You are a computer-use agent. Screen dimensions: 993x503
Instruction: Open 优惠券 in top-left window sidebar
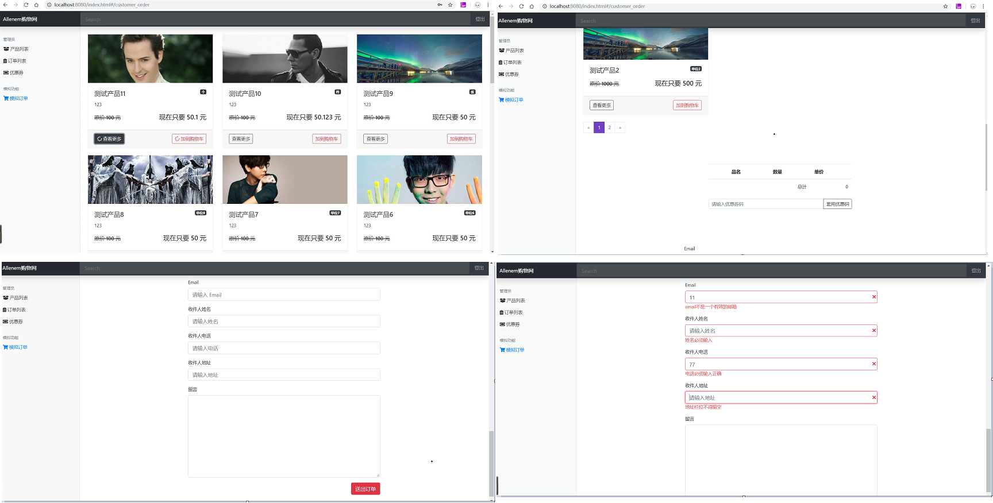point(14,73)
